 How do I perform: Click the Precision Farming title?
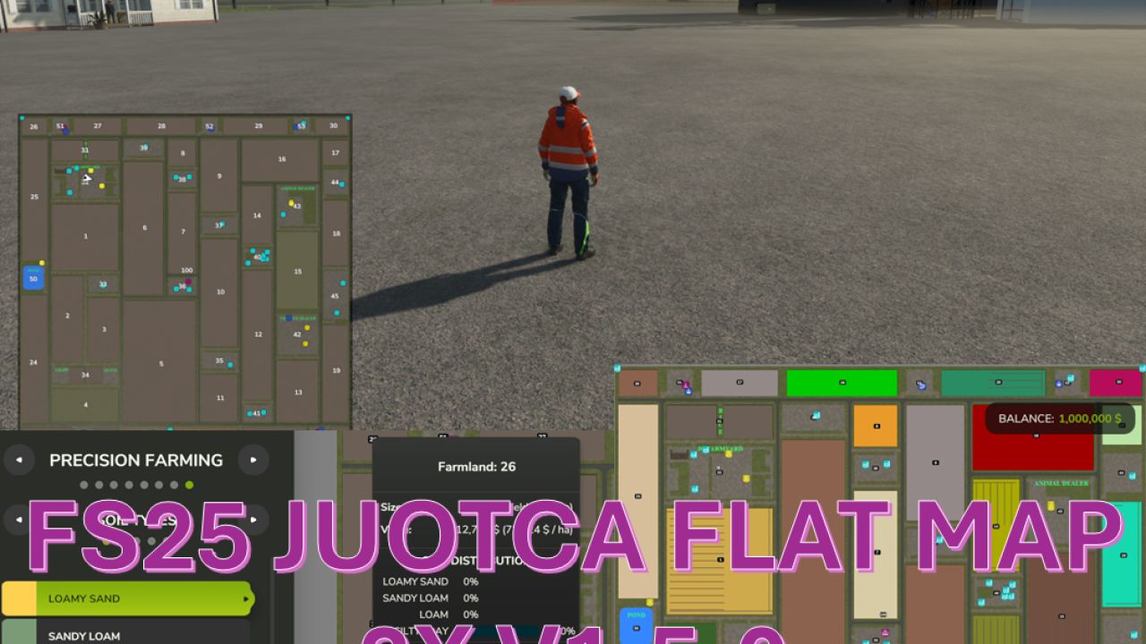(136, 460)
